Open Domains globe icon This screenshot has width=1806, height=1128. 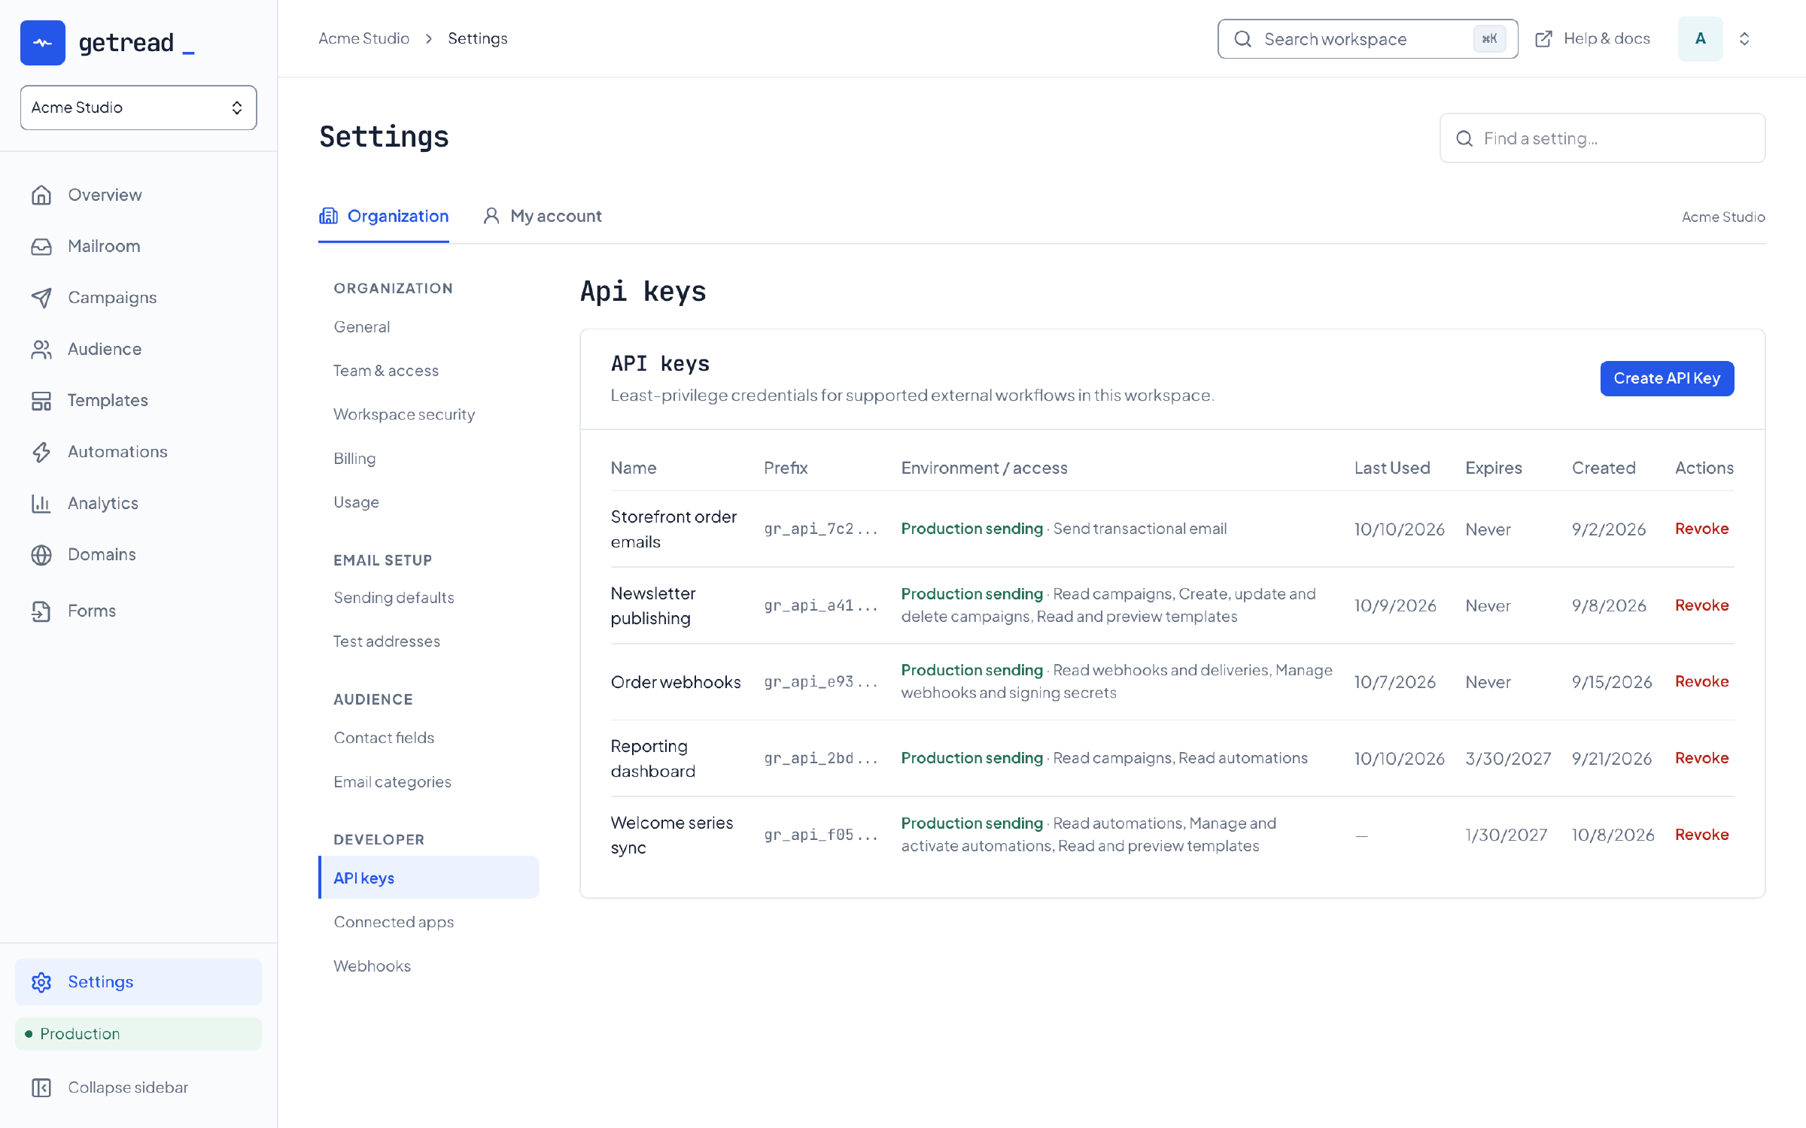[41, 555]
